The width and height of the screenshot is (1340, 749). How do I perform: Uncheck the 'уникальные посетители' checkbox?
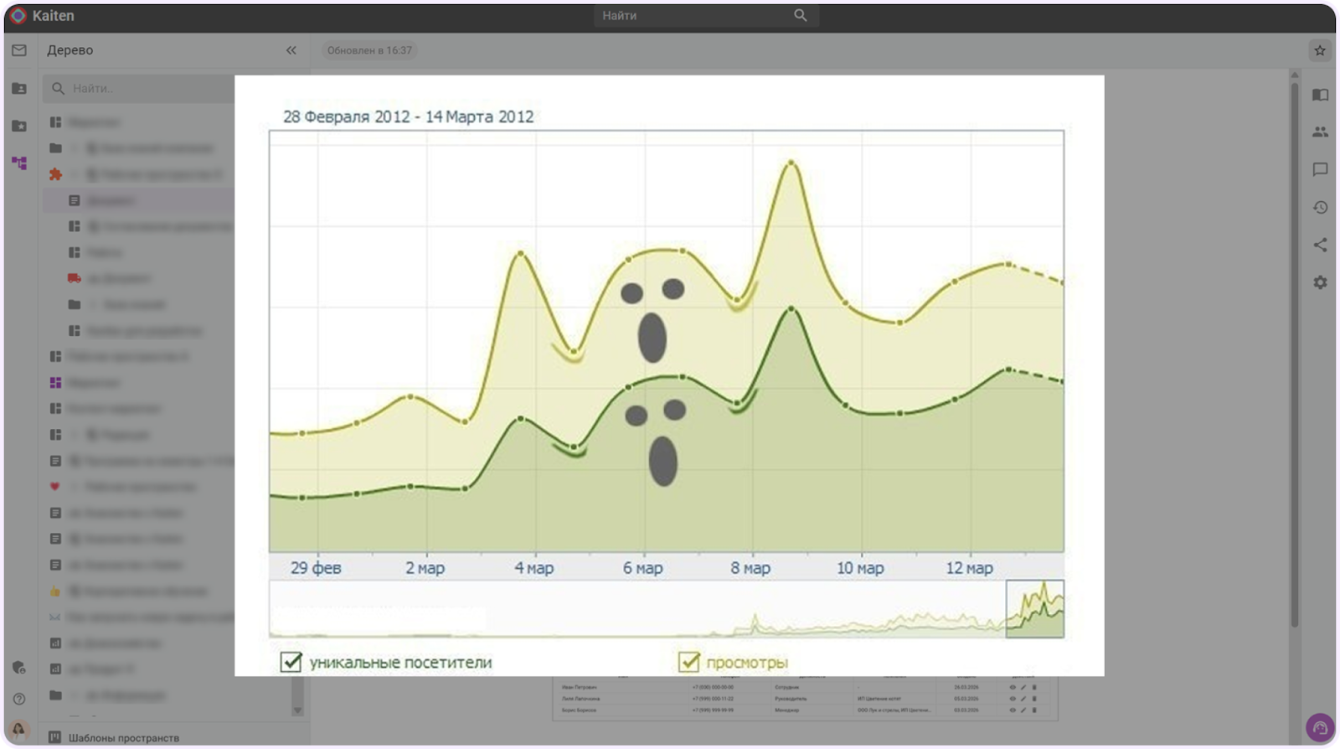pyautogui.click(x=291, y=662)
